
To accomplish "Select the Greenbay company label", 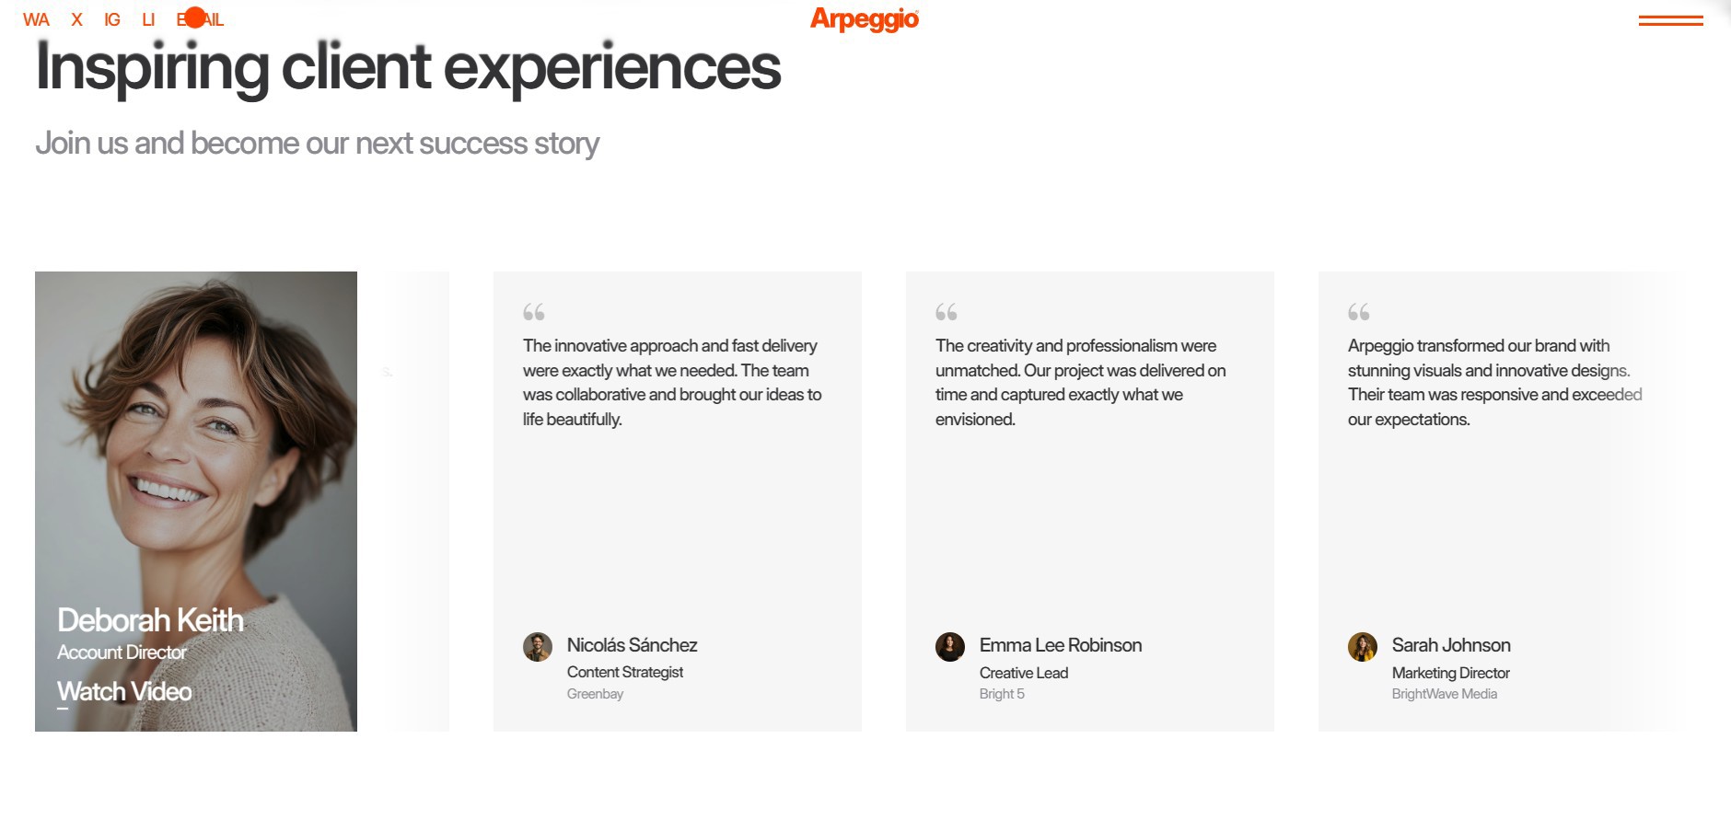I will pyautogui.click(x=594, y=694).
